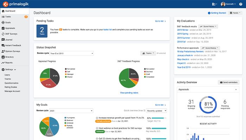This screenshot has width=246, height=140.
Task: Open Rating Scales under Settings
Action: coord(11,87)
